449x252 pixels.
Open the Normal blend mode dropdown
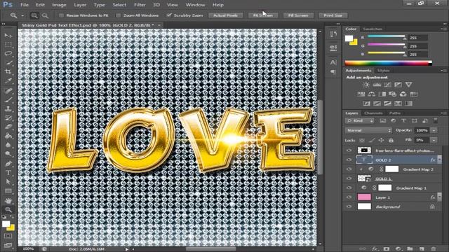[368, 130]
